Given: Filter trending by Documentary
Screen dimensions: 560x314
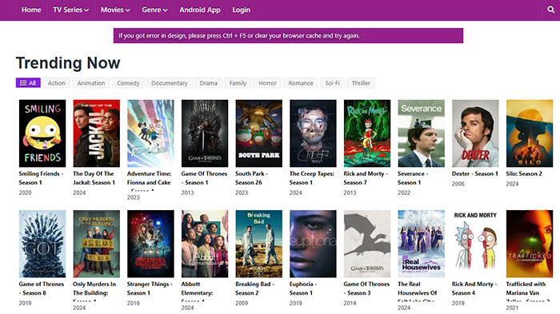Looking at the screenshot, I should point(170,83).
